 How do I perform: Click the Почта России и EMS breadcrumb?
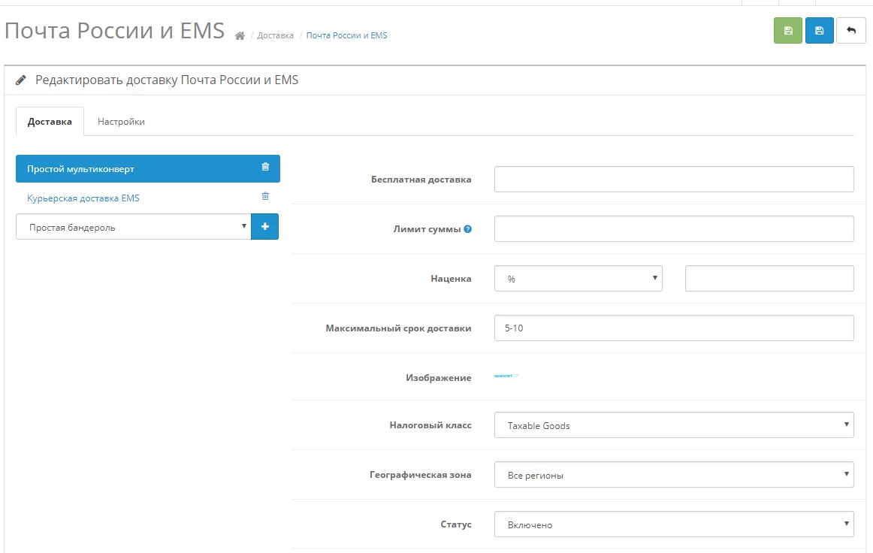tap(346, 35)
